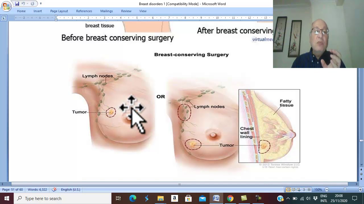Show hidden system tray icons
Image resolution: width=364 pixels, height=204 pixels.
(288, 198)
